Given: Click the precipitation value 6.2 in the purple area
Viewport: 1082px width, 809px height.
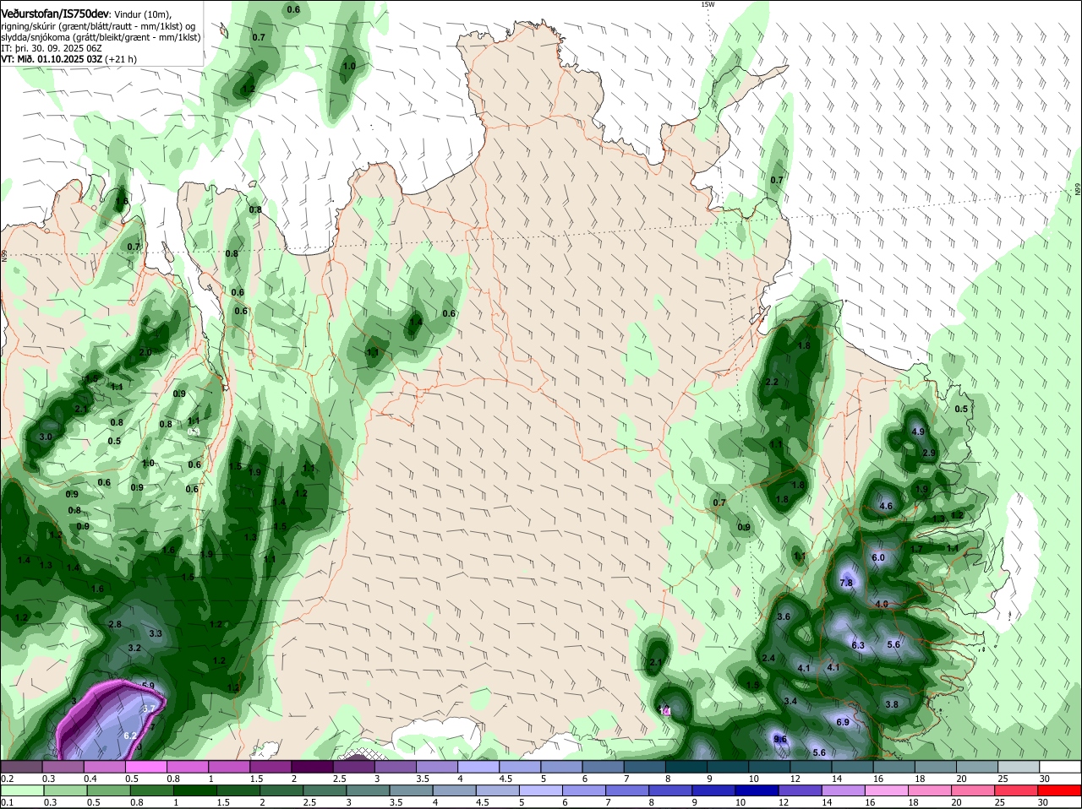Looking at the screenshot, I should click(130, 736).
